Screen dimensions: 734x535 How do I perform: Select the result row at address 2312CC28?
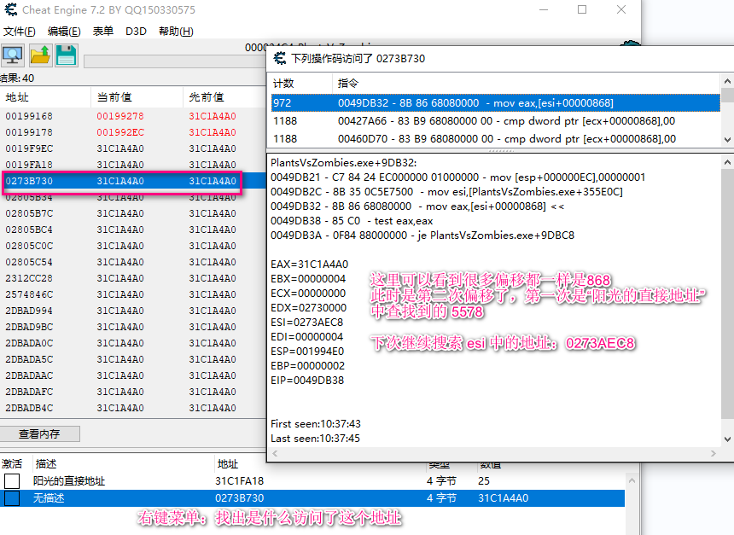tap(133, 278)
